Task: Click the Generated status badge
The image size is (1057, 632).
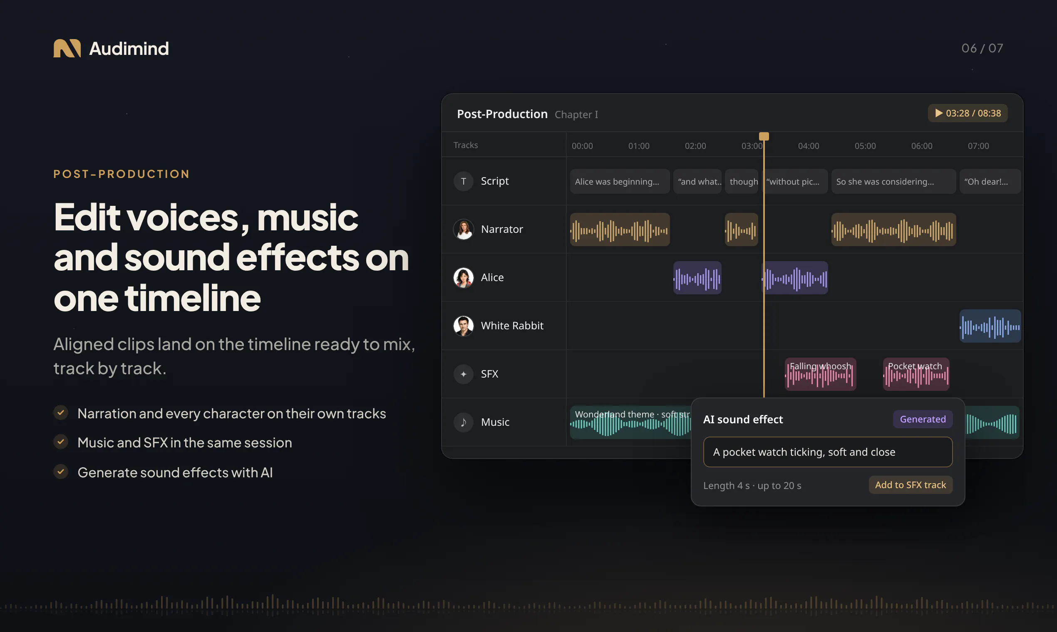Action: [923, 419]
